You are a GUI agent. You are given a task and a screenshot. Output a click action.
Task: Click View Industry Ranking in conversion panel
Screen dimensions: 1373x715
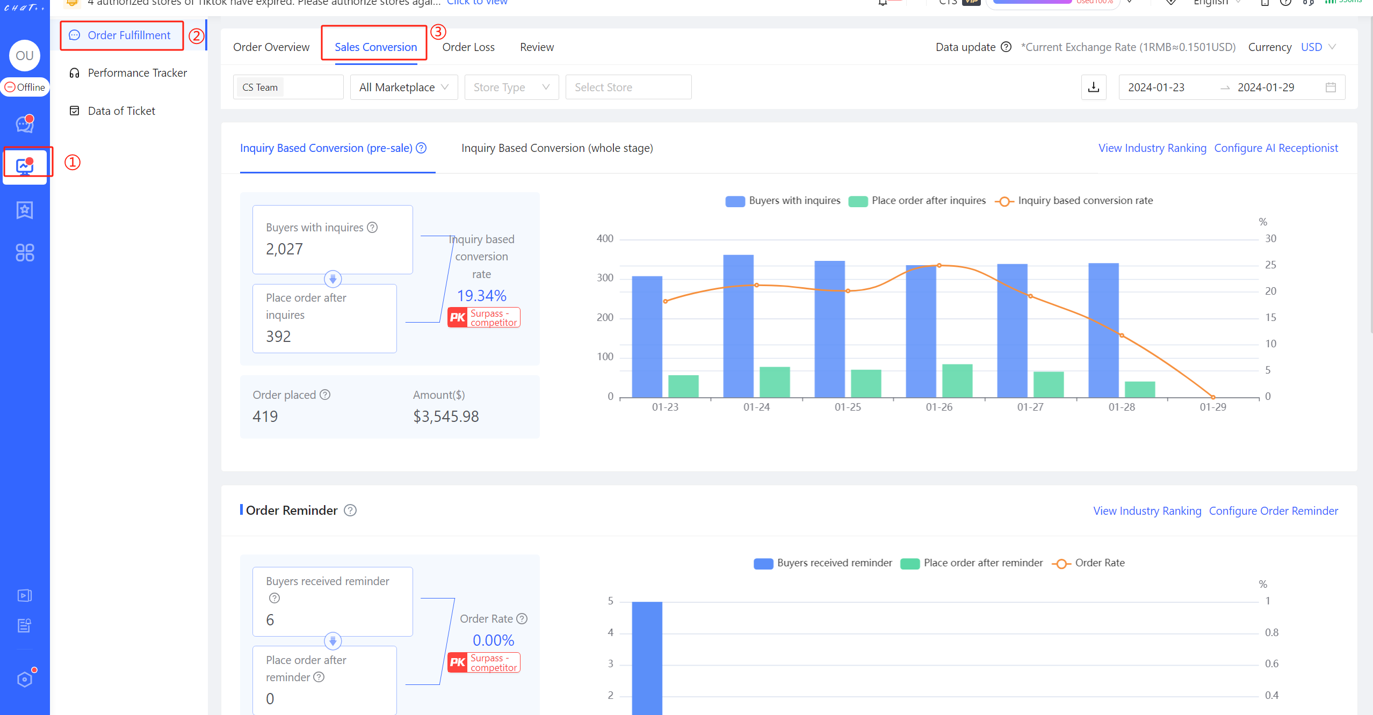(1152, 148)
